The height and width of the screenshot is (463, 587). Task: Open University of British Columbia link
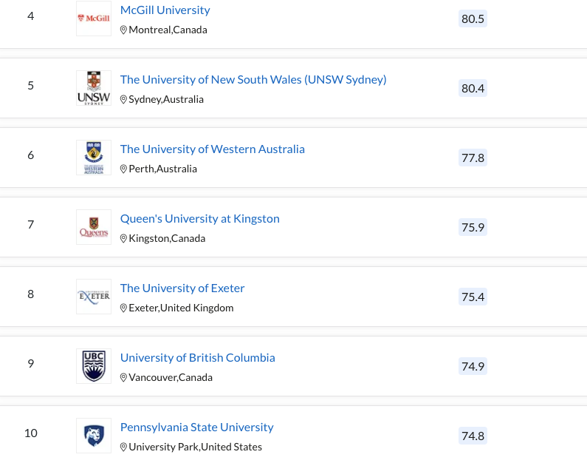tap(197, 358)
